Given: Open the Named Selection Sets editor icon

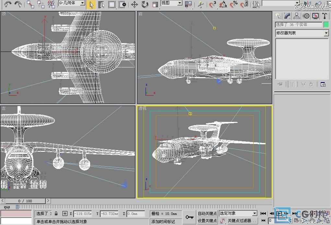Looking at the screenshot, I should 256,5.
